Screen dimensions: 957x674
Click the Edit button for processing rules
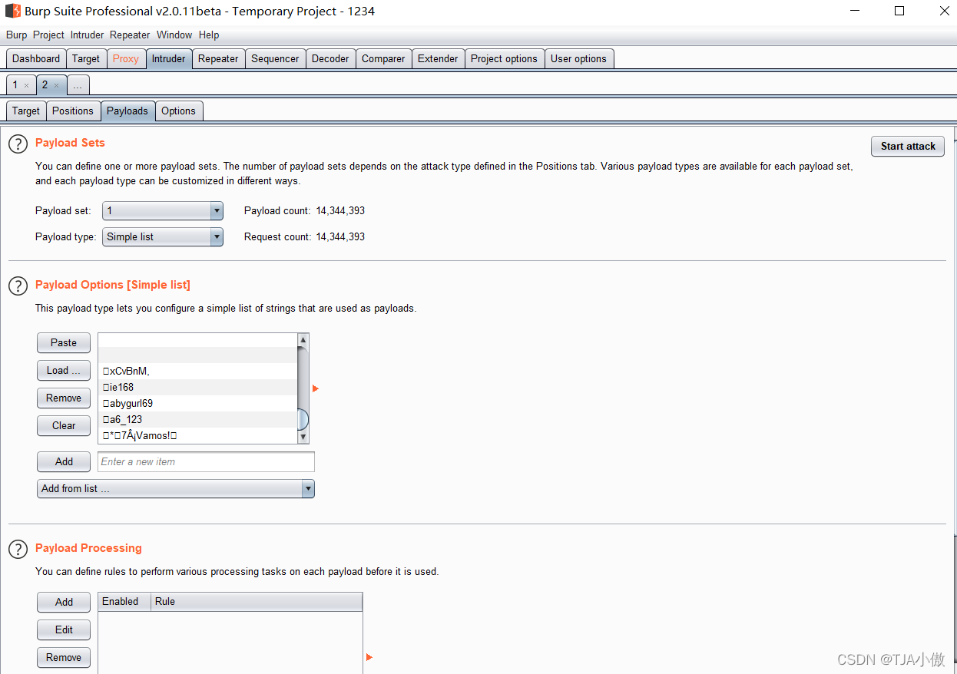pyautogui.click(x=64, y=629)
